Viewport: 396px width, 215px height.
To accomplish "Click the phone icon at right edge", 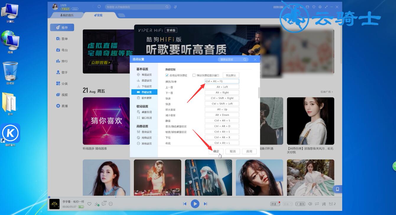I will click(x=337, y=189).
